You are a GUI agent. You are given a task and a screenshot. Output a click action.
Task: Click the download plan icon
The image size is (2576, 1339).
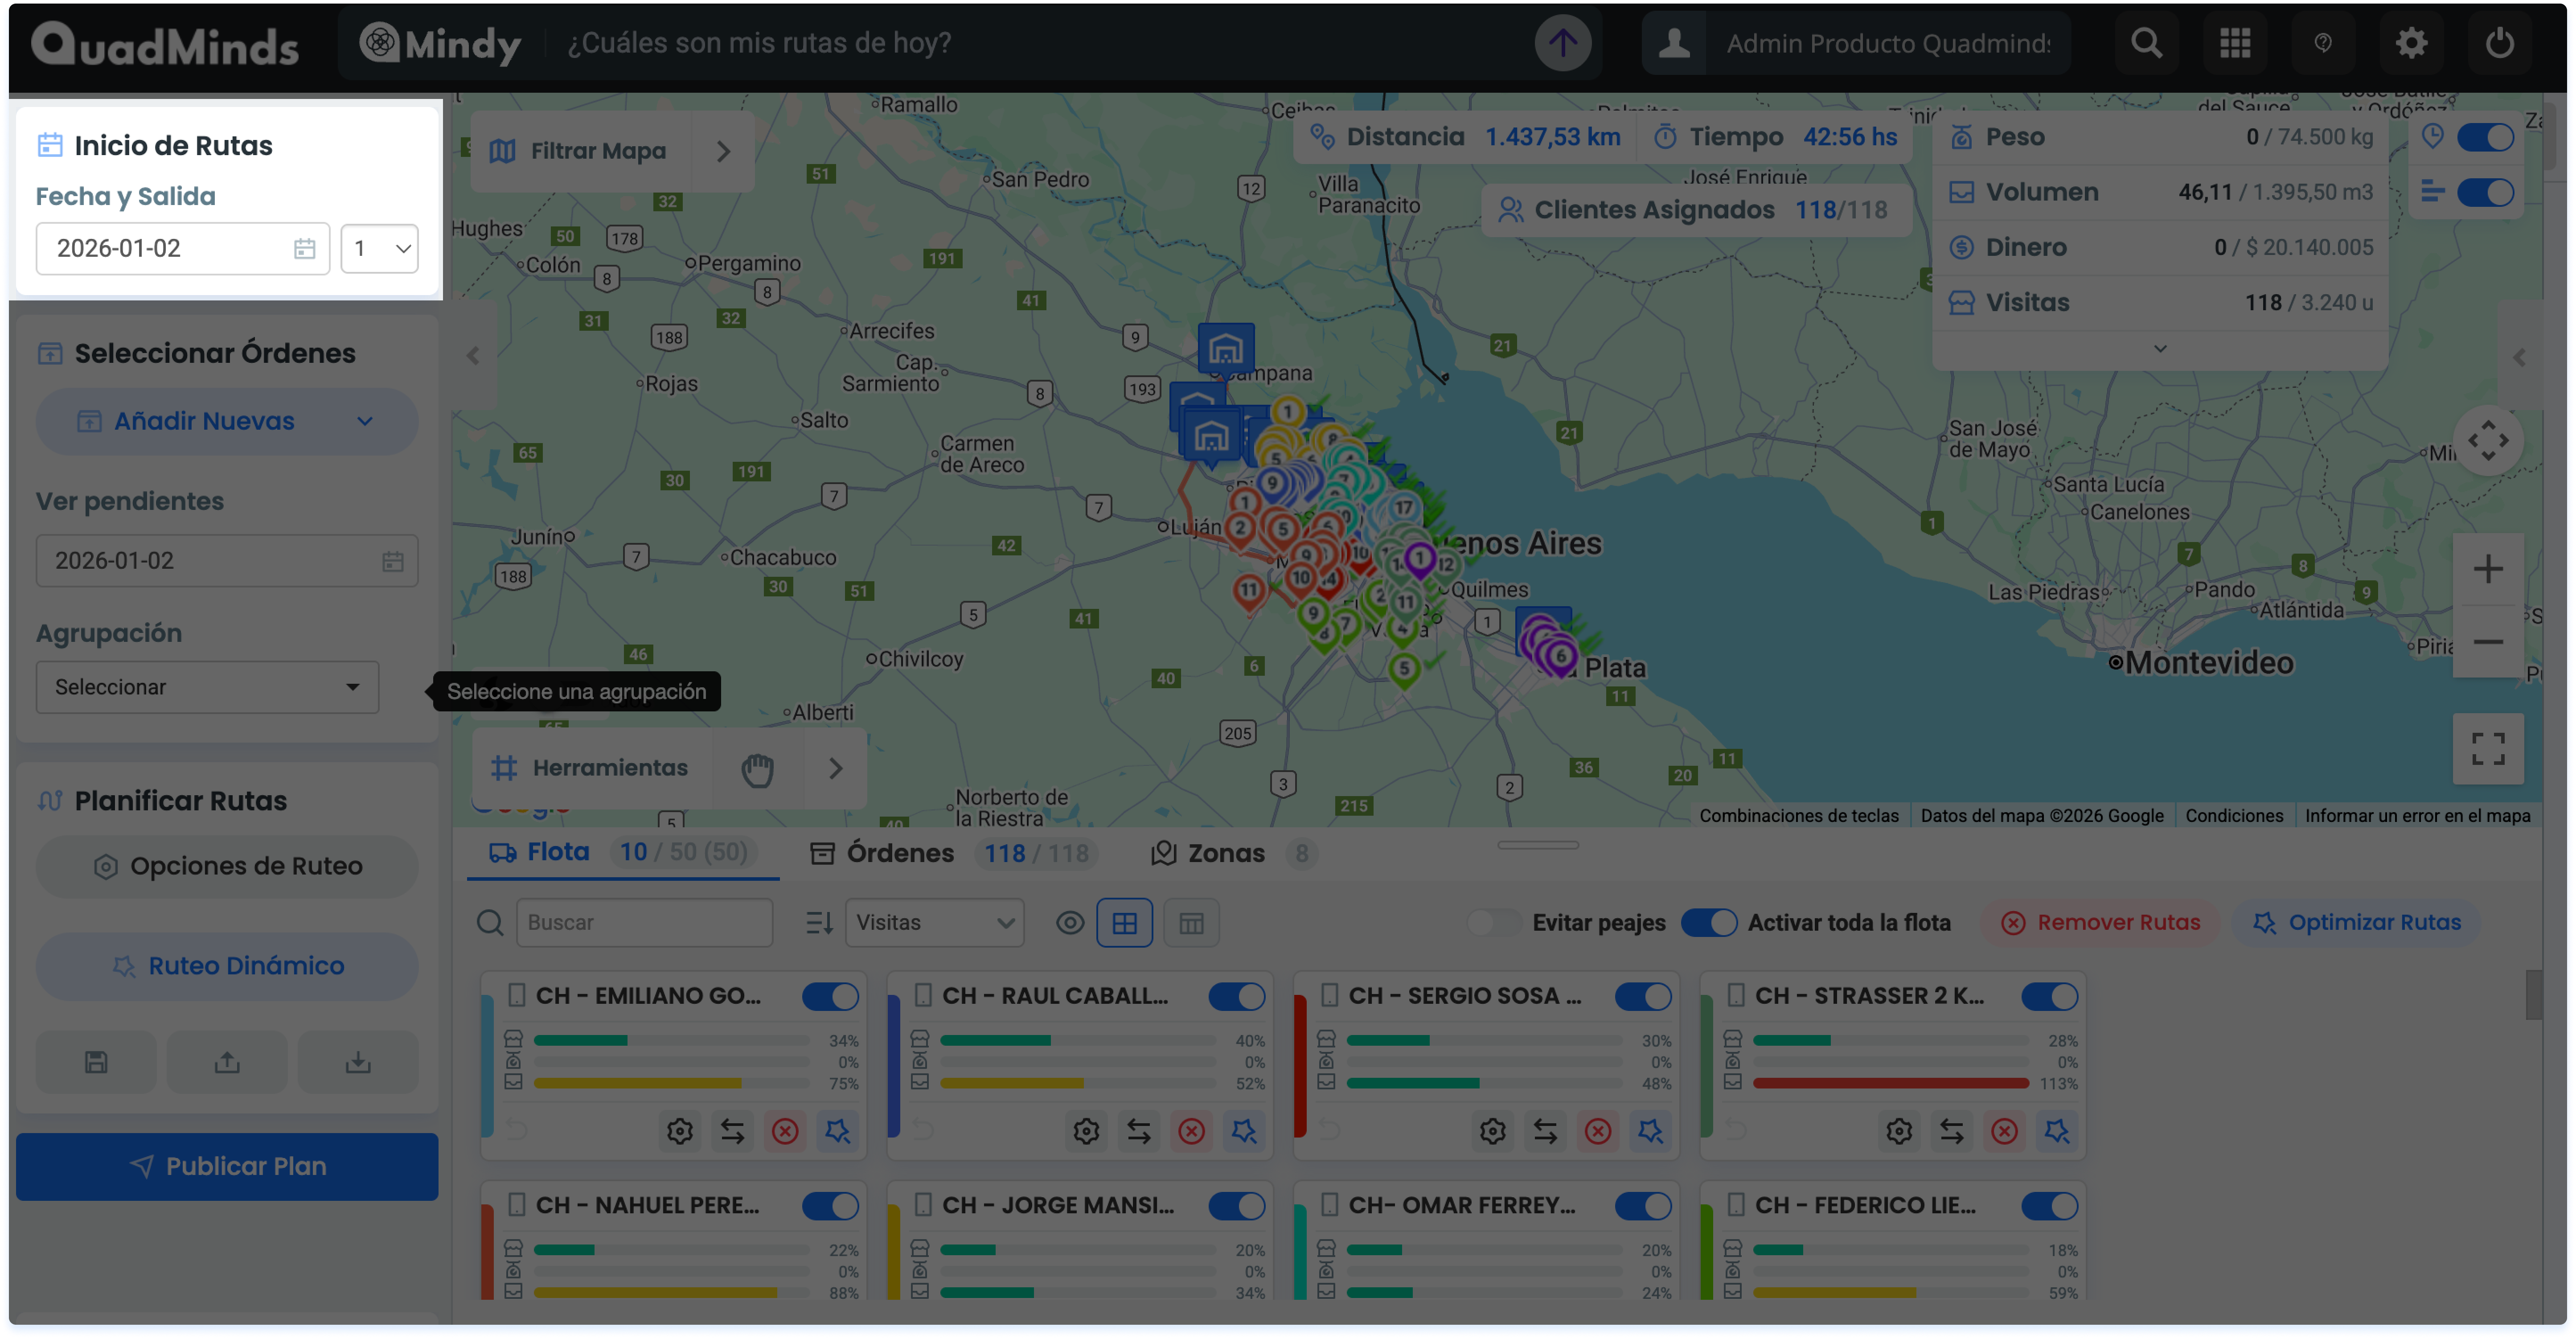point(358,1062)
